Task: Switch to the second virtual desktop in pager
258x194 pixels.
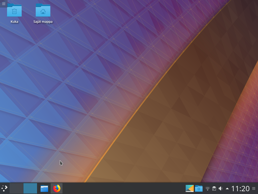Action: (x=30, y=188)
